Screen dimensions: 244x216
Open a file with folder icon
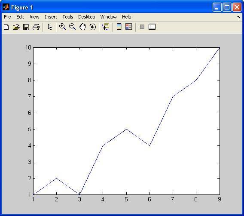pyautogui.click(x=16, y=27)
